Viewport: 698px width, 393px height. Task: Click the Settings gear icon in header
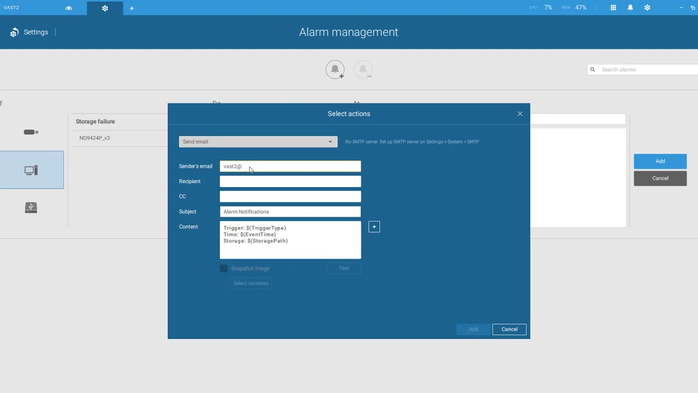pos(14,32)
